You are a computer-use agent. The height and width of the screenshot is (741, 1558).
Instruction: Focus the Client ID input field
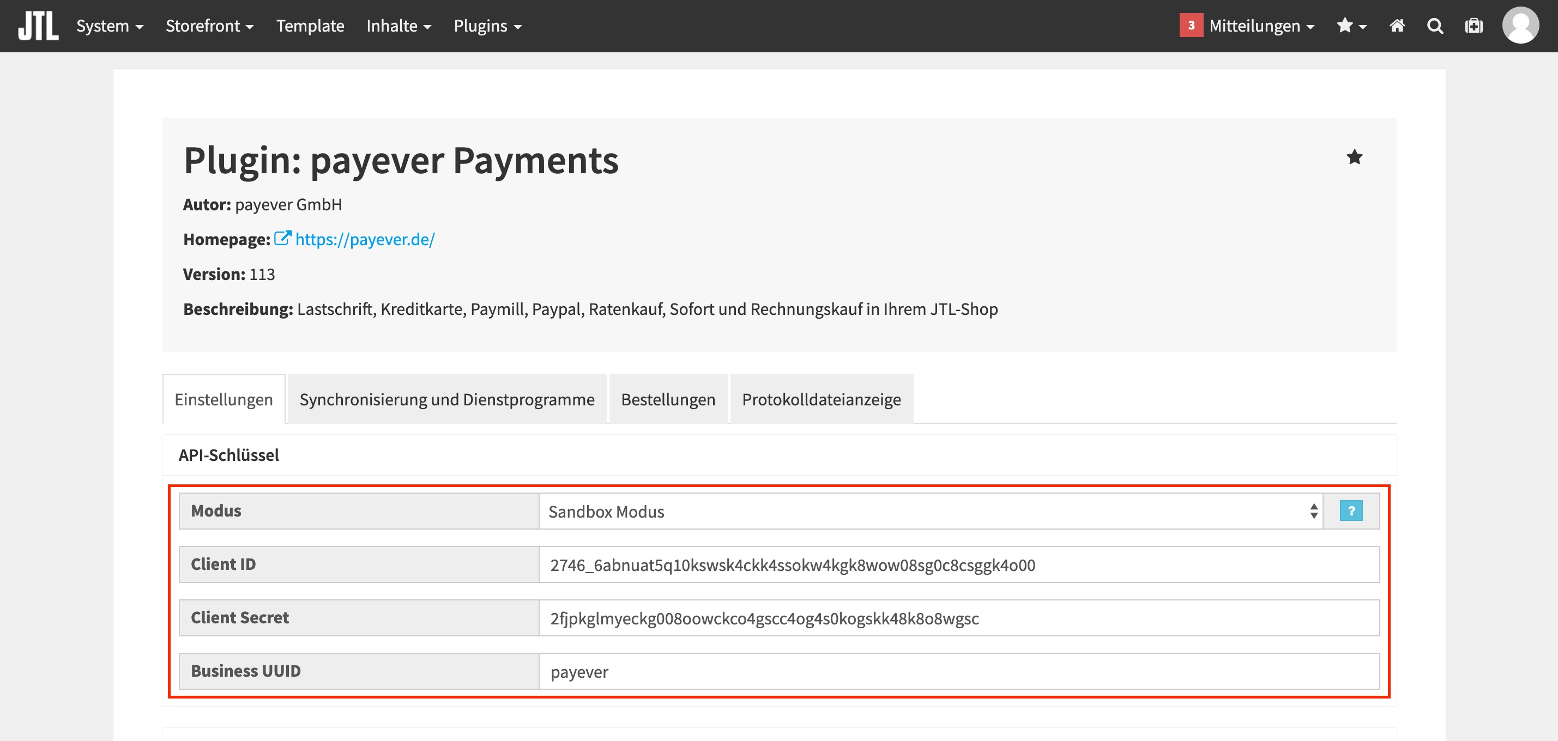(x=959, y=564)
